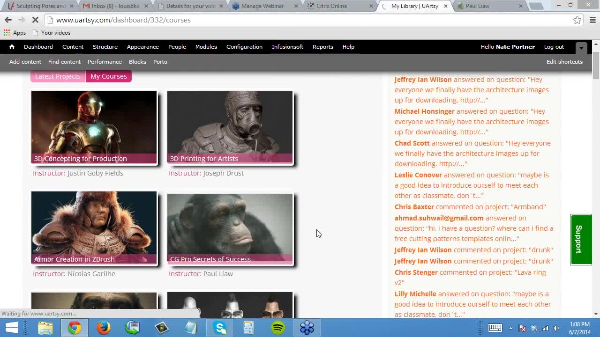Screen dimensions: 600x337
Task: Click the page vertical scrollbar thumb
Action: [596, 65]
